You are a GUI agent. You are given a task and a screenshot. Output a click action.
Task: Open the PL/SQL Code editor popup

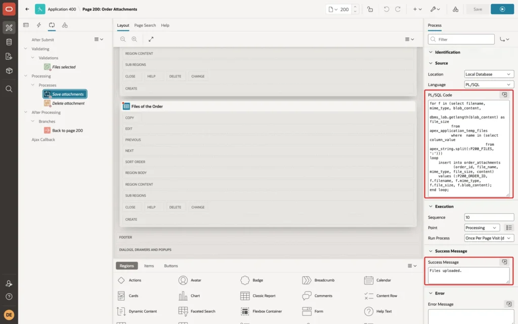tap(504, 95)
